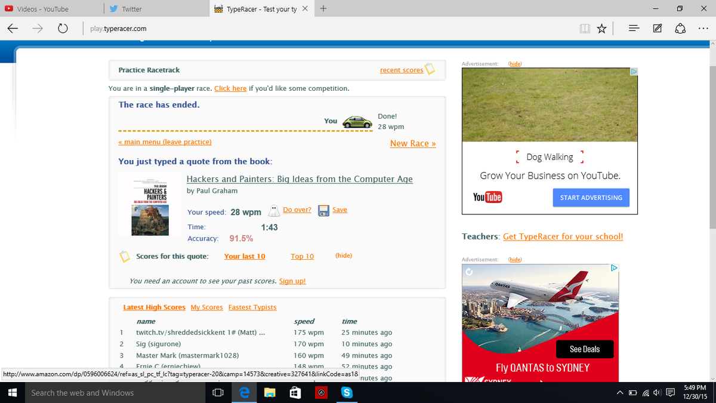The image size is (716, 403).
Task: Click the browser Forward arrow
Action: pos(38,28)
